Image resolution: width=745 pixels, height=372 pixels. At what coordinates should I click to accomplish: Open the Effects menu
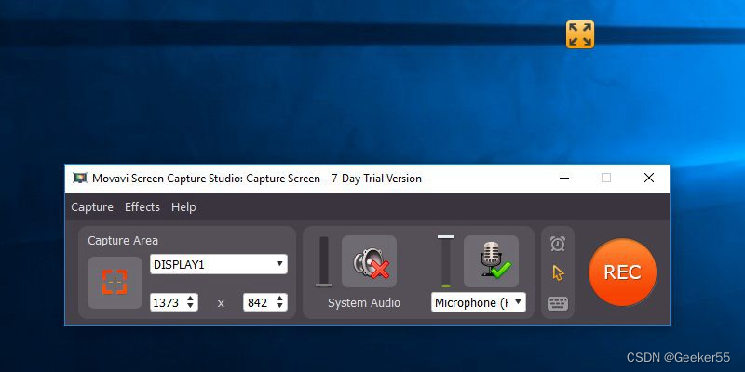142,206
